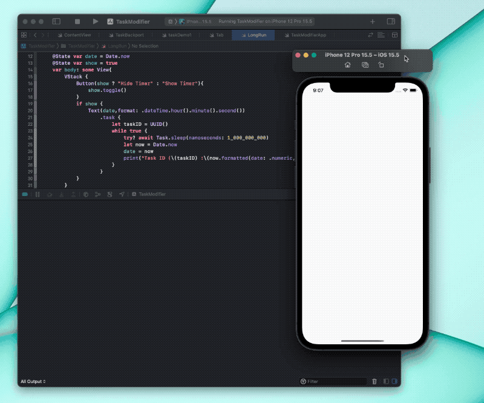This screenshot has width=484, height=403.
Task: Capture a simulator screenshot
Action: click(365, 65)
